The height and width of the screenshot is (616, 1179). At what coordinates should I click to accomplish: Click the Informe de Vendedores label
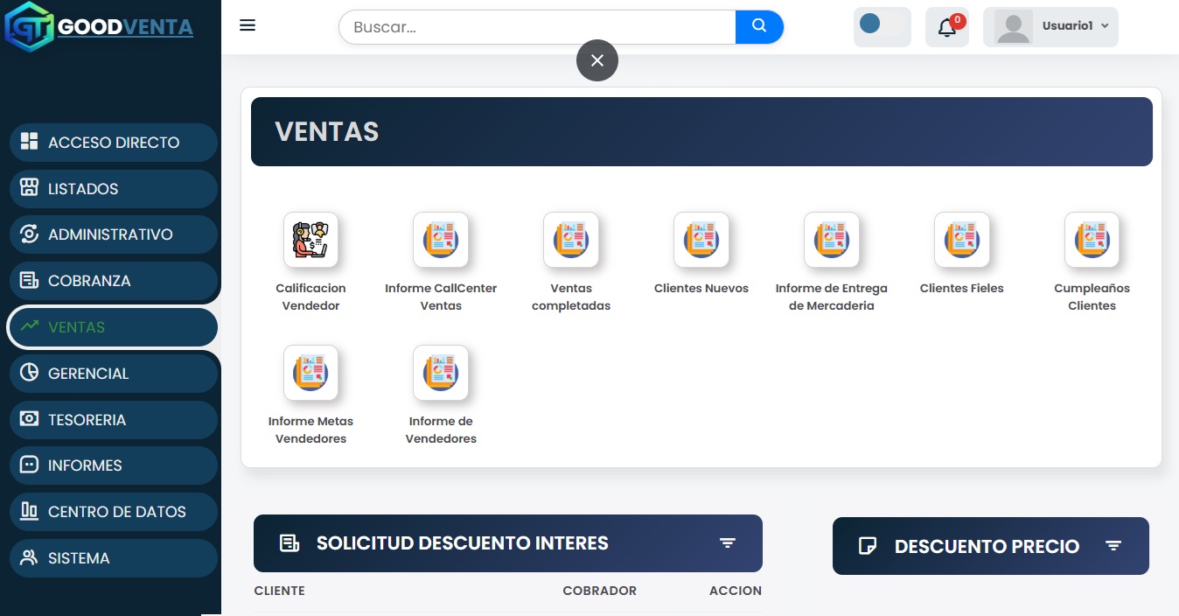(x=441, y=430)
